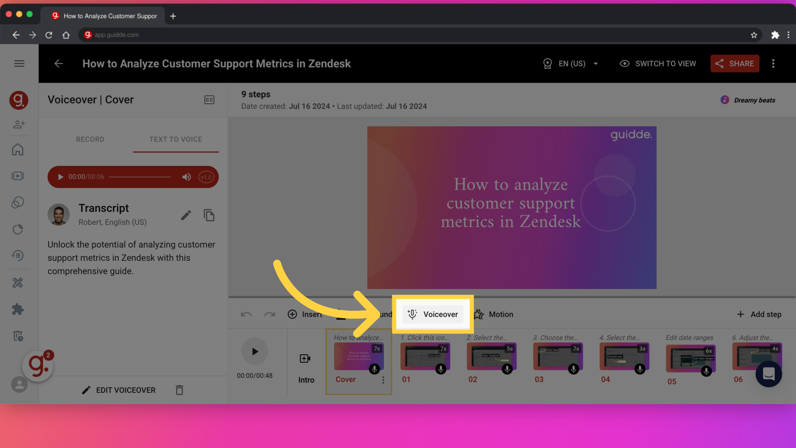Copy the transcript using the copy icon
Viewport: 796px width, 448px height.
click(209, 215)
